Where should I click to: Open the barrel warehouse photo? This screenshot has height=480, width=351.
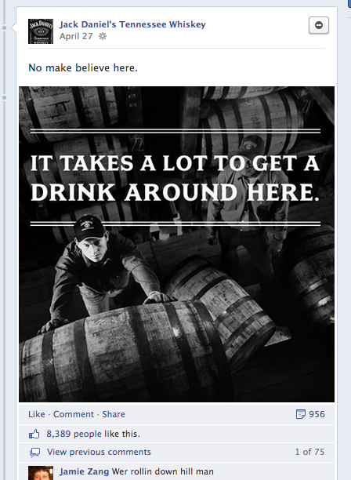pyautogui.click(x=177, y=244)
